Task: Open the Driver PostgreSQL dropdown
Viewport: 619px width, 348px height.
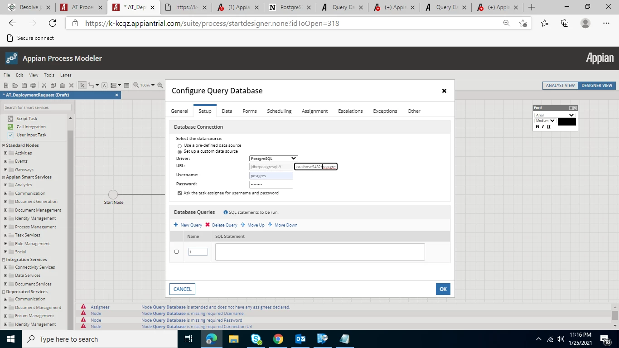Action: [x=273, y=159]
